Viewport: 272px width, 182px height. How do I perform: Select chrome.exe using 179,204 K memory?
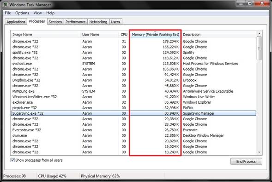click(133, 41)
